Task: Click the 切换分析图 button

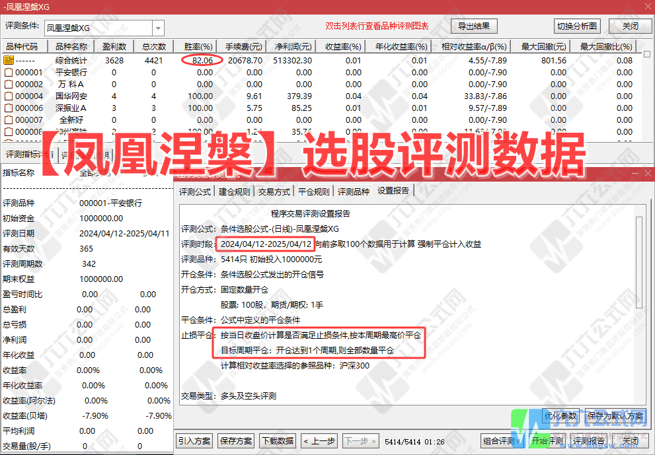Action: (578, 26)
